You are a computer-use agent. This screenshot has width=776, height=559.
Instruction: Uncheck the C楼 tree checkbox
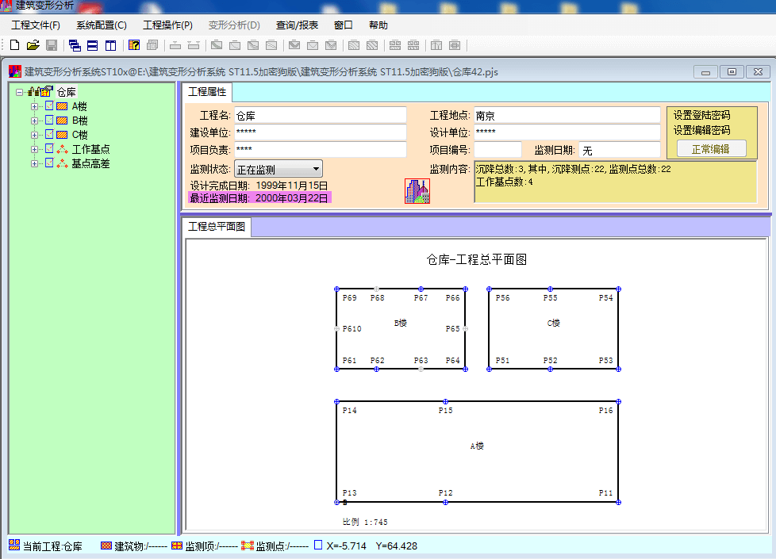(x=49, y=135)
